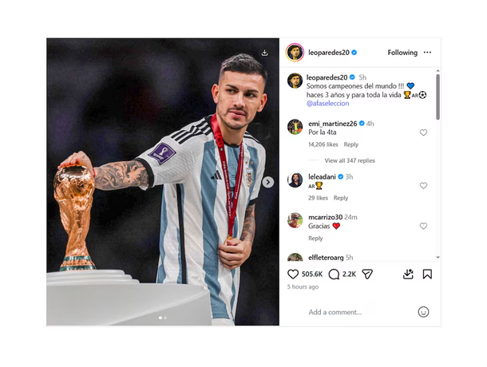Image resolution: width=487 pixels, height=367 pixels.
Task: Like leleadani's comment heart
Action: pyautogui.click(x=423, y=186)
